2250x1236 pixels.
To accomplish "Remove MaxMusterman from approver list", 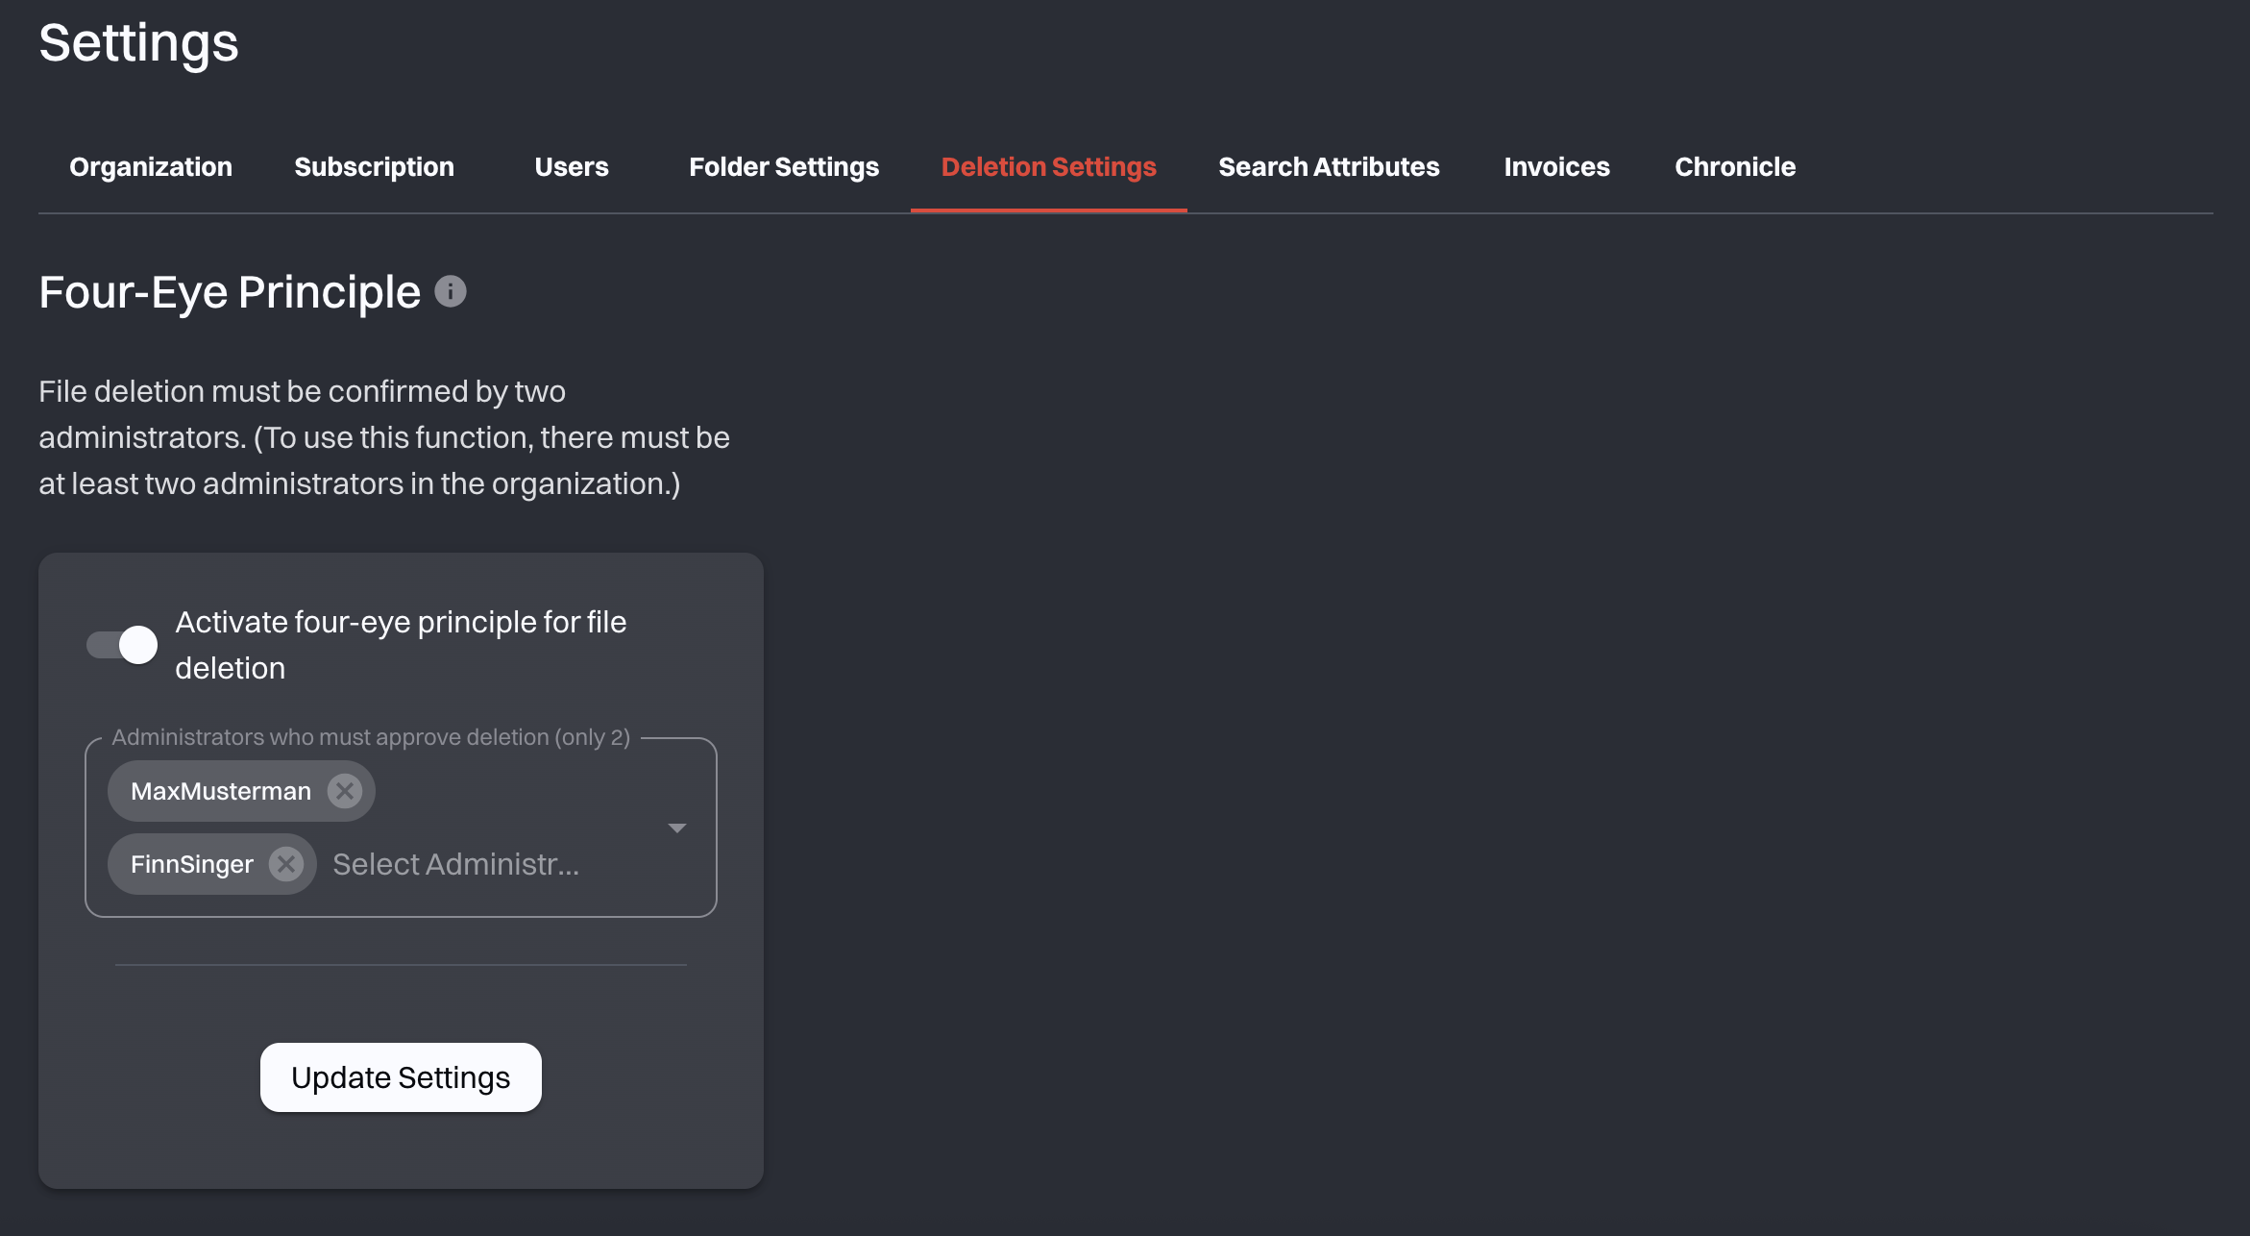I will (345, 790).
